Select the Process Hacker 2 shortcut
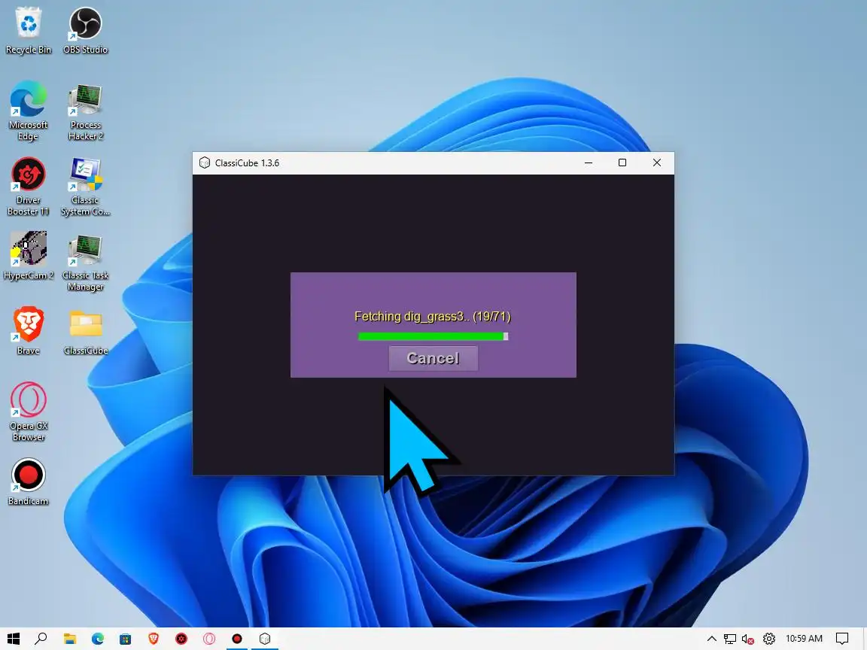The width and height of the screenshot is (867, 650). (85, 111)
